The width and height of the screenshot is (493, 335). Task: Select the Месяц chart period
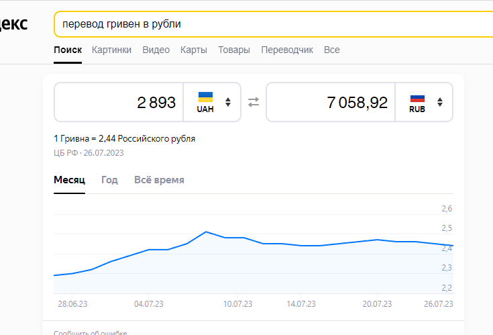[x=70, y=180]
